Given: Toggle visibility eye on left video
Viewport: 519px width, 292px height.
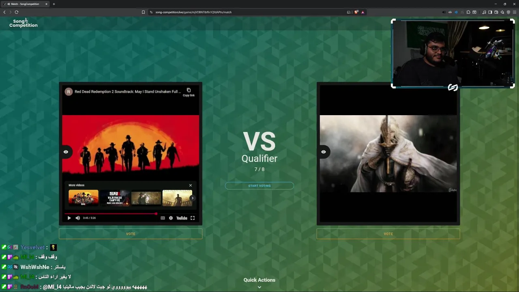Looking at the screenshot, I should tap(66, 152).
